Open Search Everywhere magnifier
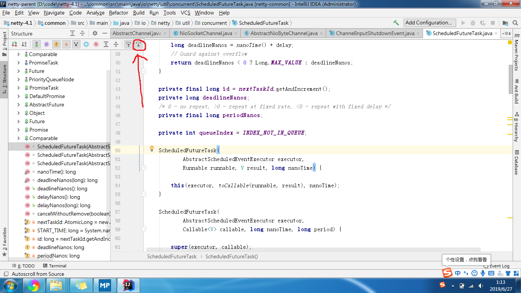This screenshot has height=293, width=521. [515, 23]
